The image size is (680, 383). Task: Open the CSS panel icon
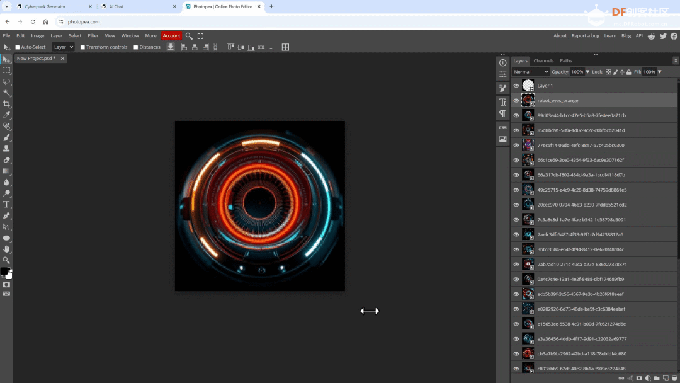tap(502, 127)
